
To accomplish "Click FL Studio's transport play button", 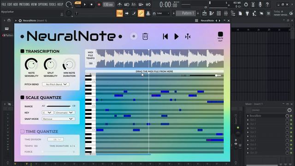I will [x=85, y=4].
